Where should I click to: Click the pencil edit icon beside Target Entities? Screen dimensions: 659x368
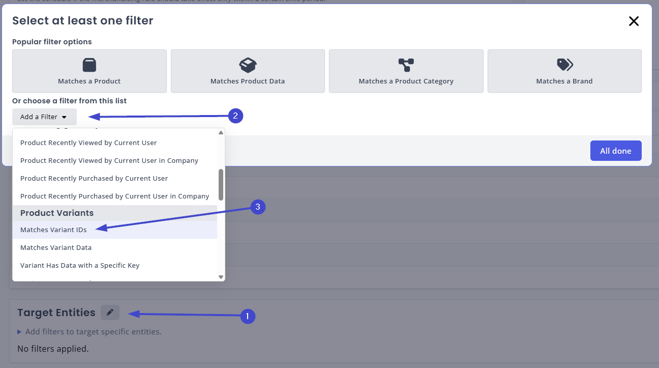(x=110, y=312)
